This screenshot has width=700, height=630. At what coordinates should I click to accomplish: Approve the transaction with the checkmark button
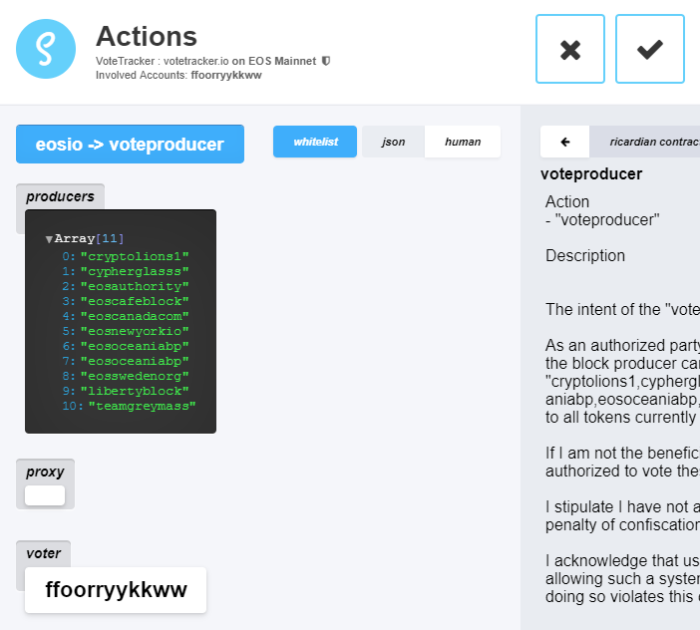(x=649, y=49)
